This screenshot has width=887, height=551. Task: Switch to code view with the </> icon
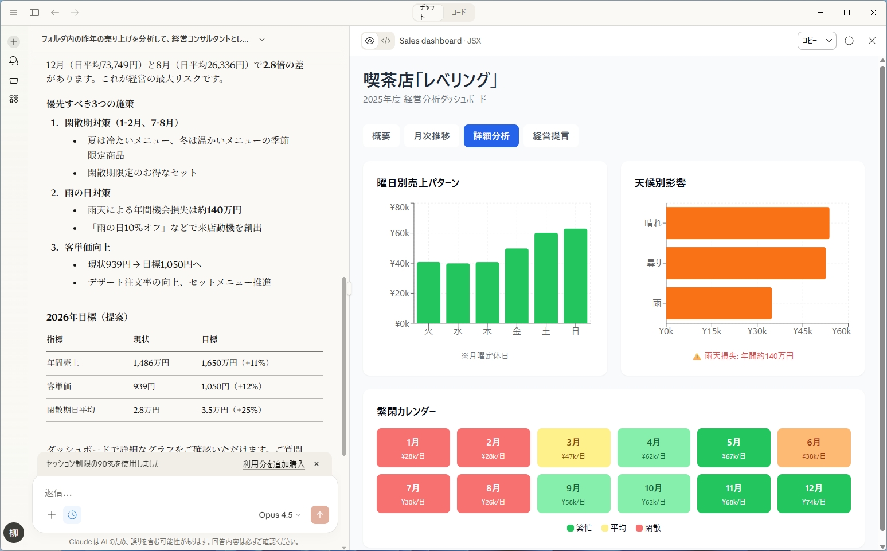[x=385, y=40]
